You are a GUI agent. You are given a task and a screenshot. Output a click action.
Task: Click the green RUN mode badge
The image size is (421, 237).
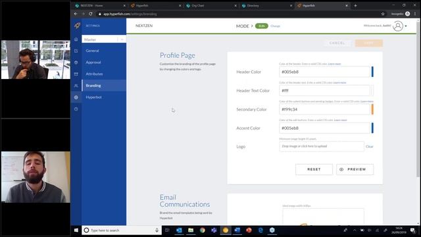[x=262, y=26]
